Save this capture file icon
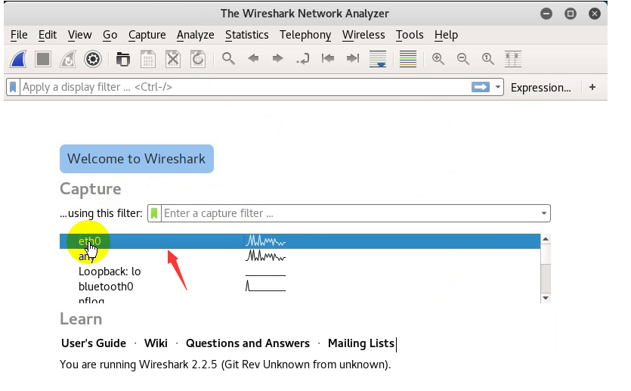 coord(147,59)
